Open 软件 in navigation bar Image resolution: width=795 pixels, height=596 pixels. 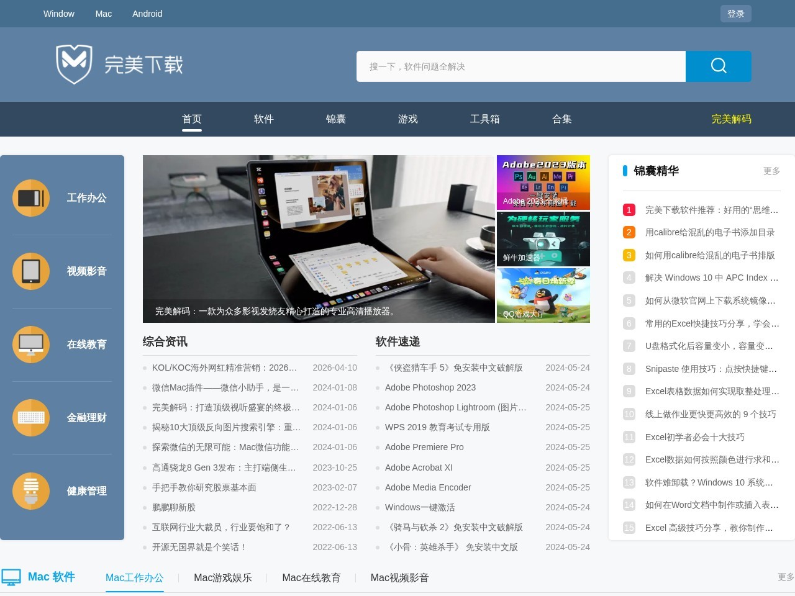click(264, 119)
